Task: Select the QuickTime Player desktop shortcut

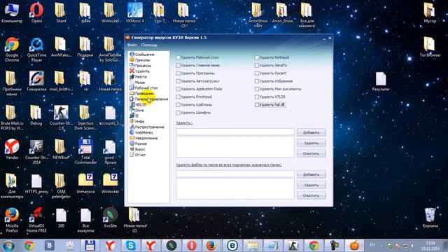Action: (36, 49)
